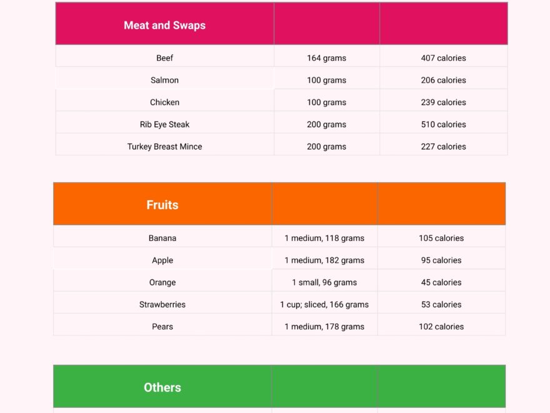This screenshot has width=550, height=413.
Task: Click the Orange cell
Action: [162, 282]
